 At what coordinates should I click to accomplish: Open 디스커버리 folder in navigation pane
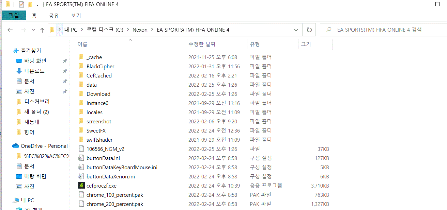[37, 102]
